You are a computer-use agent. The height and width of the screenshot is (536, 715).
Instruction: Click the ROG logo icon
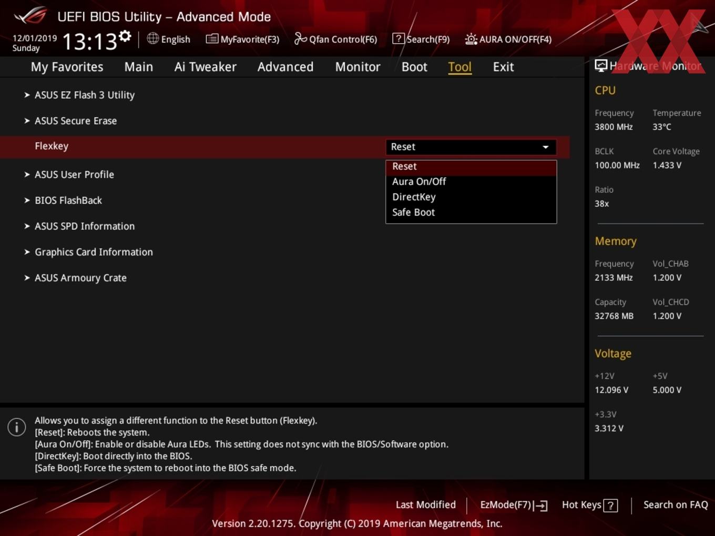30,16
